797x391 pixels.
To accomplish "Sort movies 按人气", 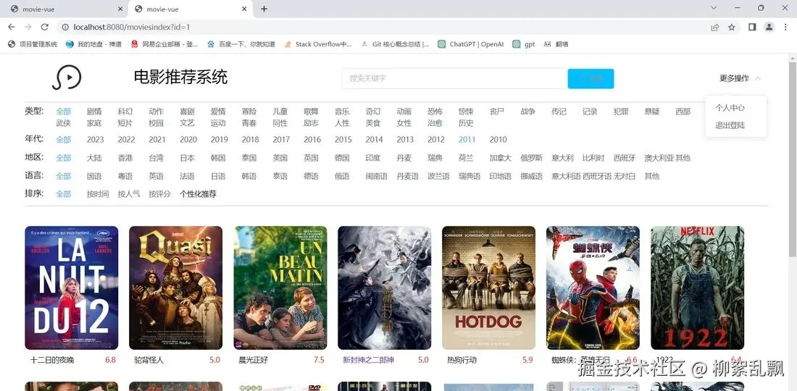I will click(x=128, y=194).
